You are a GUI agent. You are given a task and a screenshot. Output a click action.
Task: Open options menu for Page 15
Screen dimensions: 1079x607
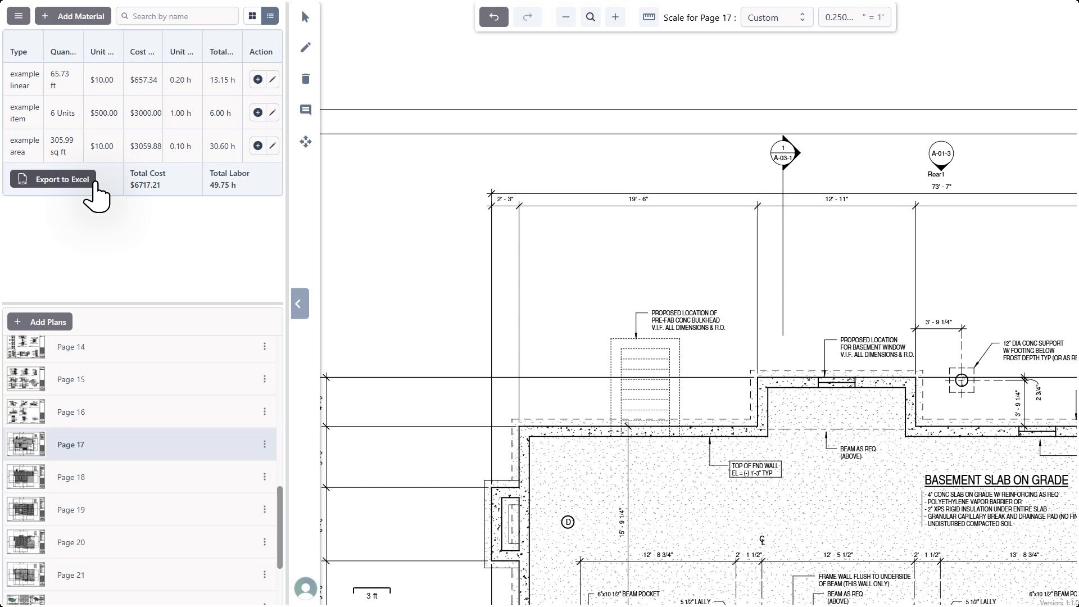tap(265, 379)
